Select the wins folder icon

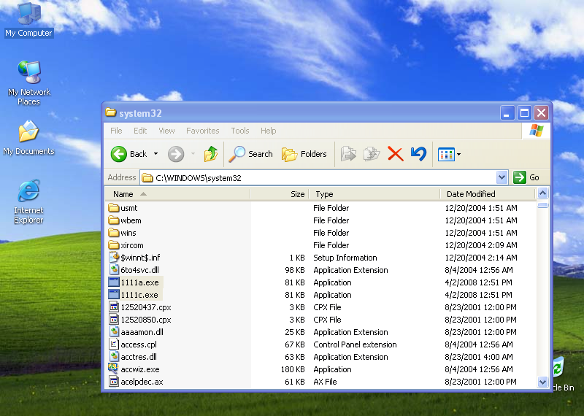114,232
